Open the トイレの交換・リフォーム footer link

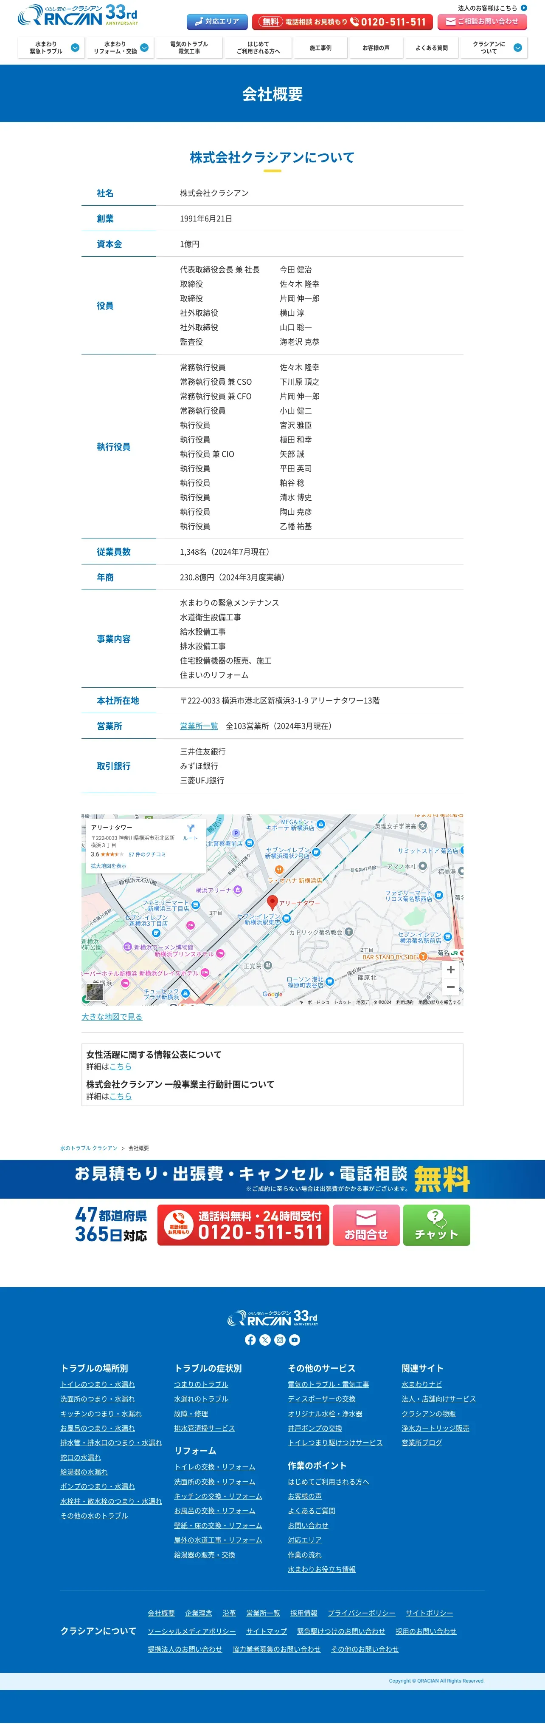pyautogui.click(x=215, y=1466)
